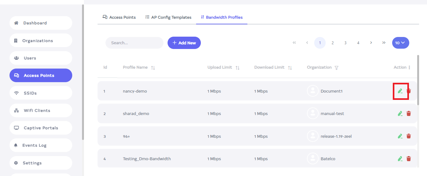The image size is (427, 176).
Task: Jump to the last page
Action: coord(384,43)
